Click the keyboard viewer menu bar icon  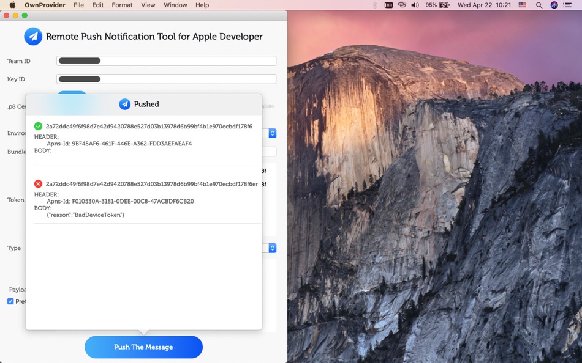click(x=388, y=5)
